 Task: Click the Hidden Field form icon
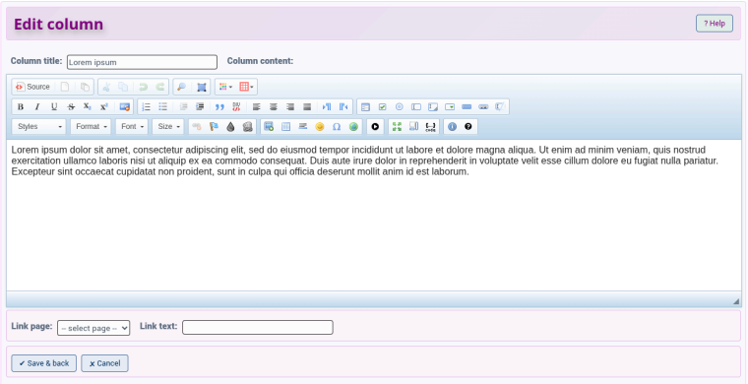pos(500,107)
